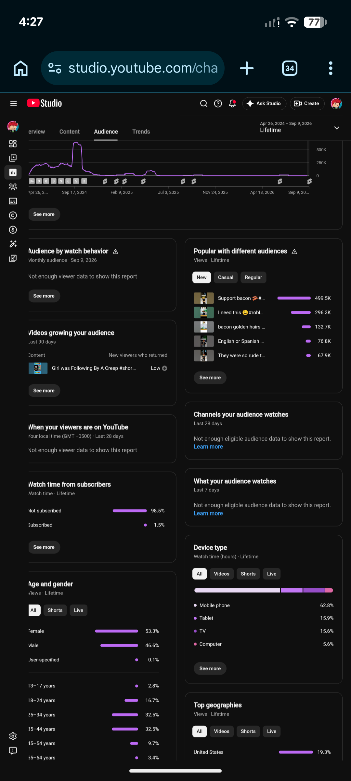Screen dimensions: 351x781
Task: Open the Copyright icon in sidebar
Action: tap(13, 215)
